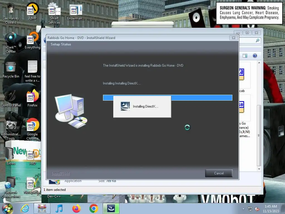Open the clock showing 1:45 AM
This screenshot has height=214, width=285.
(271, 209)
